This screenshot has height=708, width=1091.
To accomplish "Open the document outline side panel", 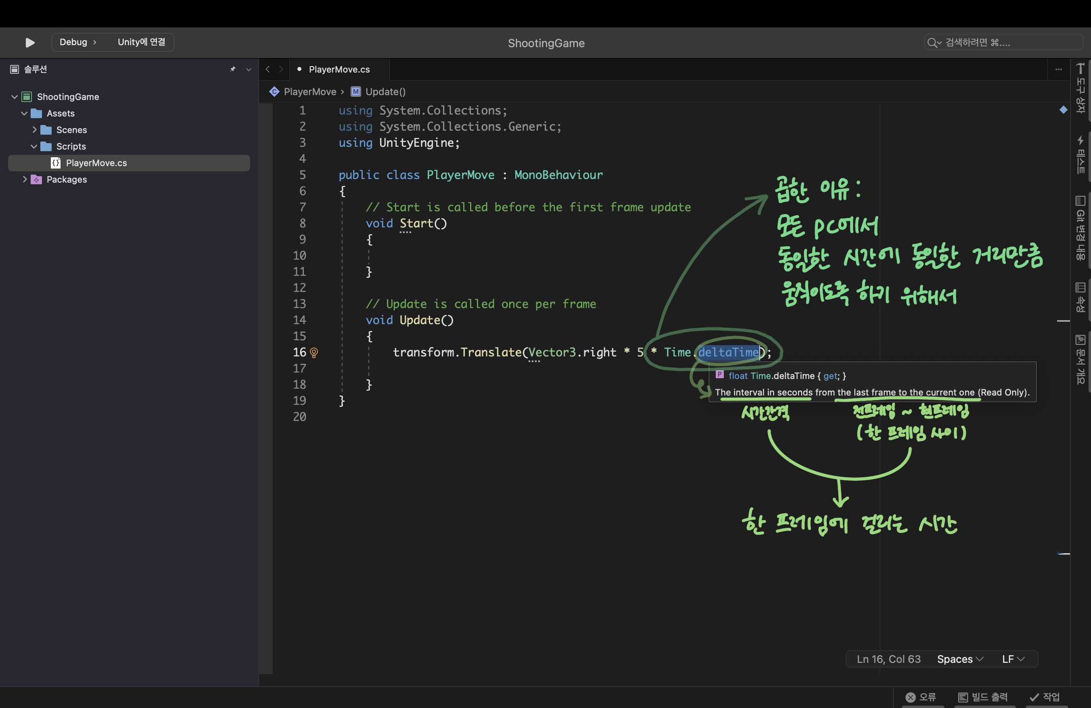I will click(x=1081, y=359).
